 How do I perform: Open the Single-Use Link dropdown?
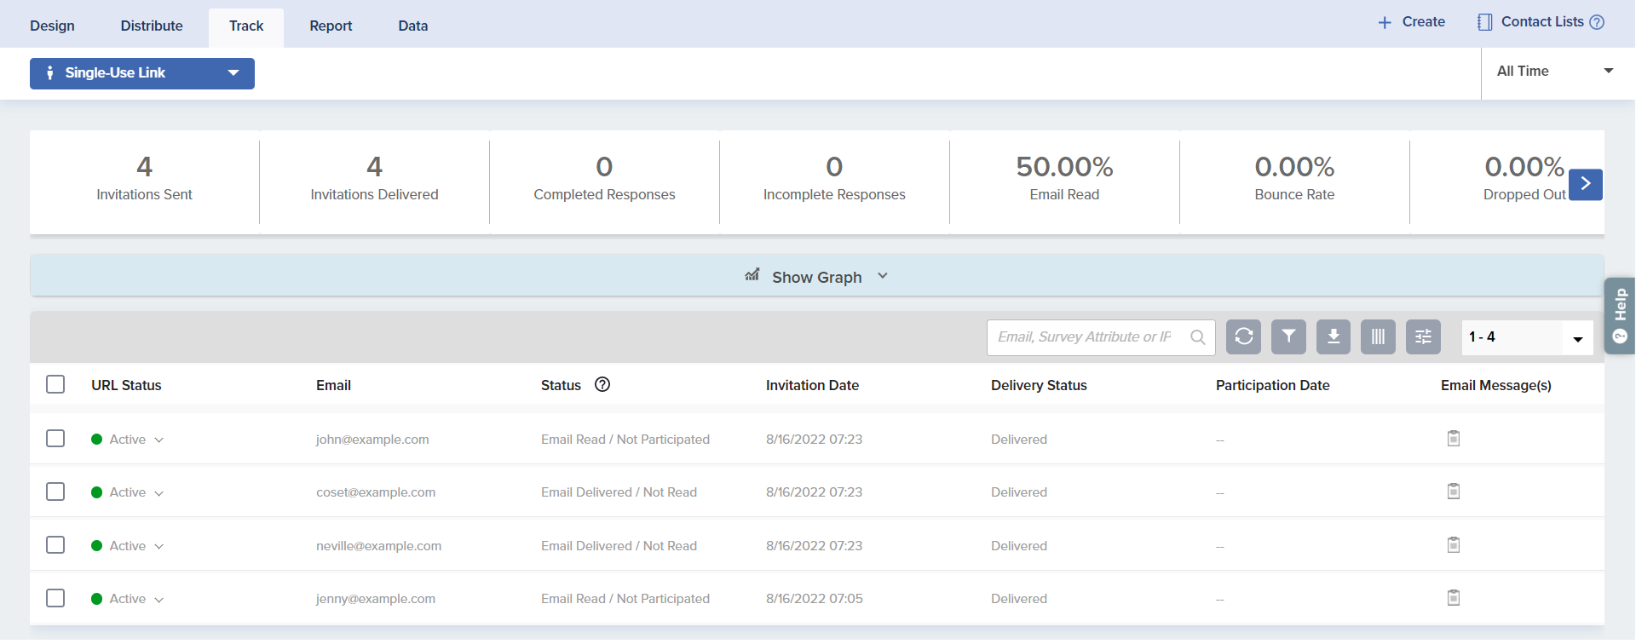(142, 73)
